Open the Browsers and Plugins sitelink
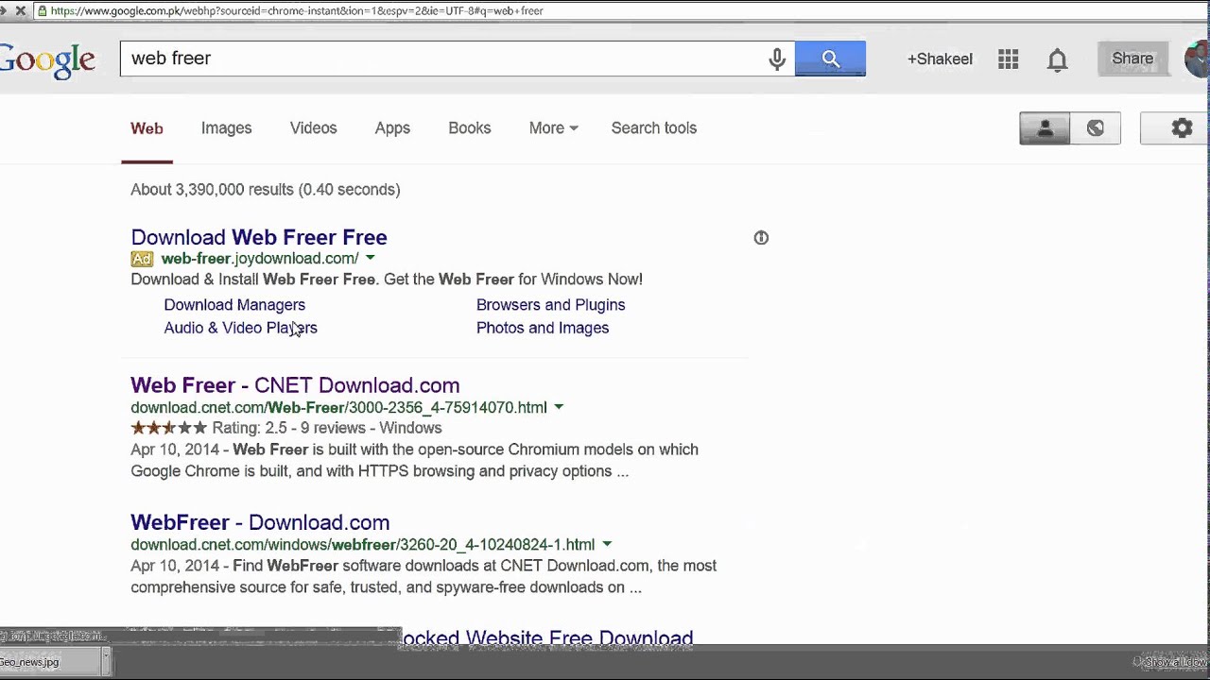This screenshot has width=1210, height=680. pos(550,305)
